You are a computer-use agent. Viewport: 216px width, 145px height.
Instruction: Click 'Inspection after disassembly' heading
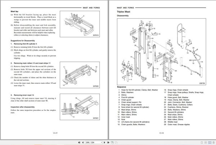[x=23, y=107]
